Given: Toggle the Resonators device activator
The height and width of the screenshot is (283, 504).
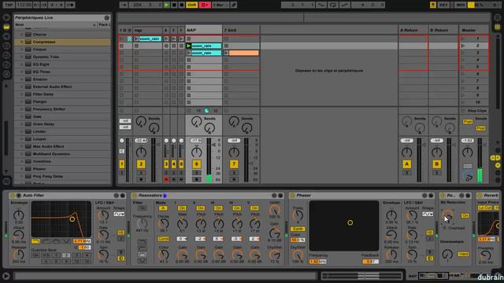Looking at the screenshot, I should coord(135,196).
